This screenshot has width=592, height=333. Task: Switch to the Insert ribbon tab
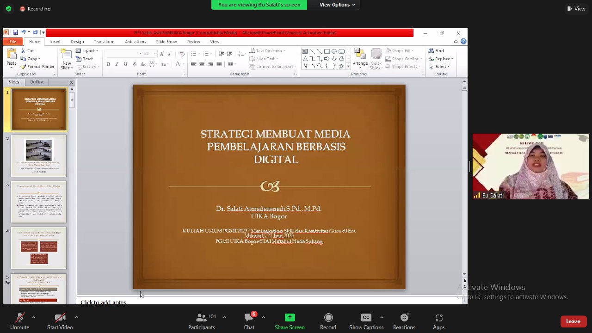(55, 42)
